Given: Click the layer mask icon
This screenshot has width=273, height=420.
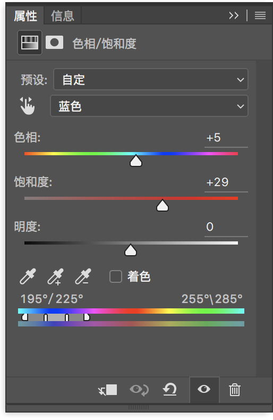Looking at the screenshot, I should tap(54, 43).
